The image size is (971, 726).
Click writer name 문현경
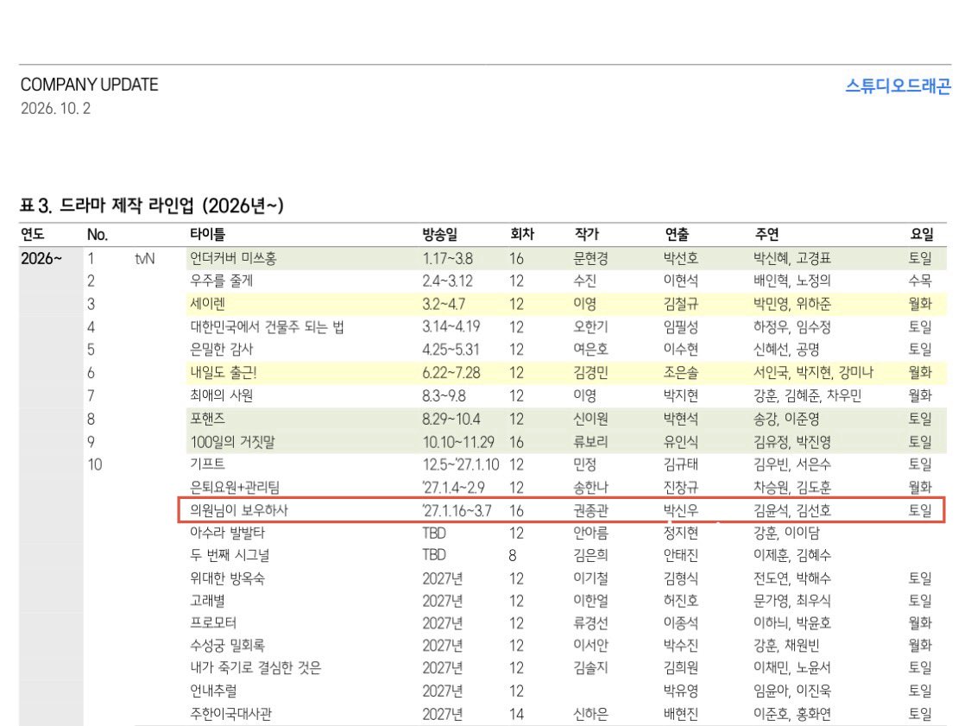pos(590,258)
